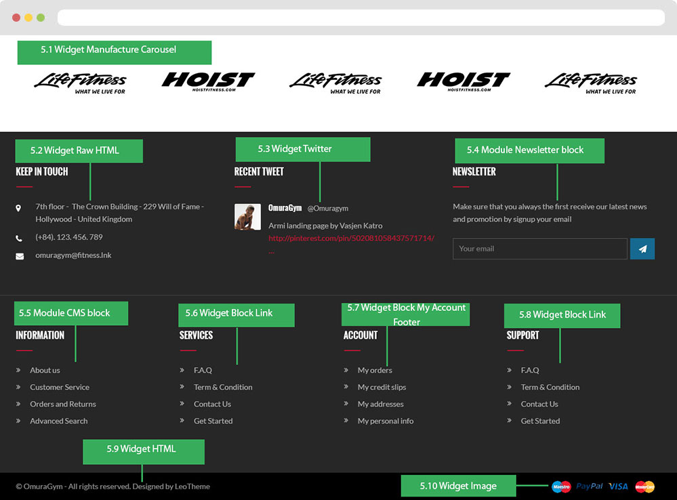Click the SUPPORT column heading
This screenshot has height=500, width=677.
coord(523,335)
